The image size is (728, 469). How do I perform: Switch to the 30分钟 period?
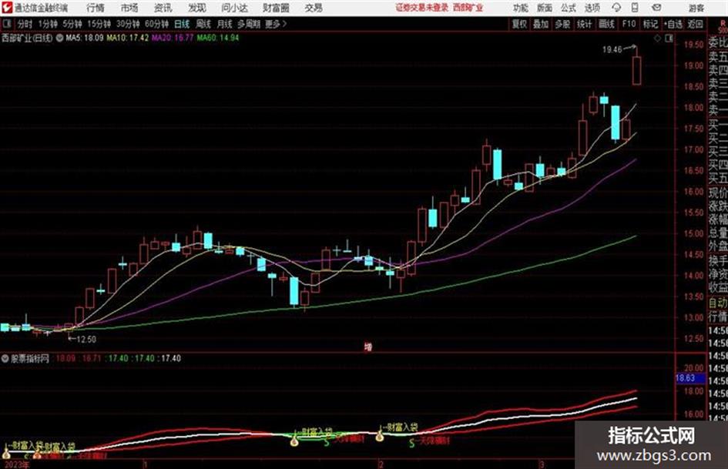(128, 24)
